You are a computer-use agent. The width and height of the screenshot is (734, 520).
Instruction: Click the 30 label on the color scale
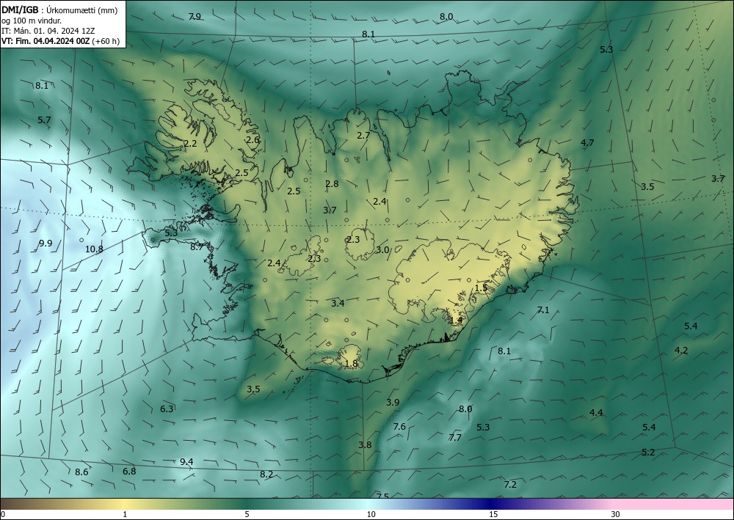616,515
